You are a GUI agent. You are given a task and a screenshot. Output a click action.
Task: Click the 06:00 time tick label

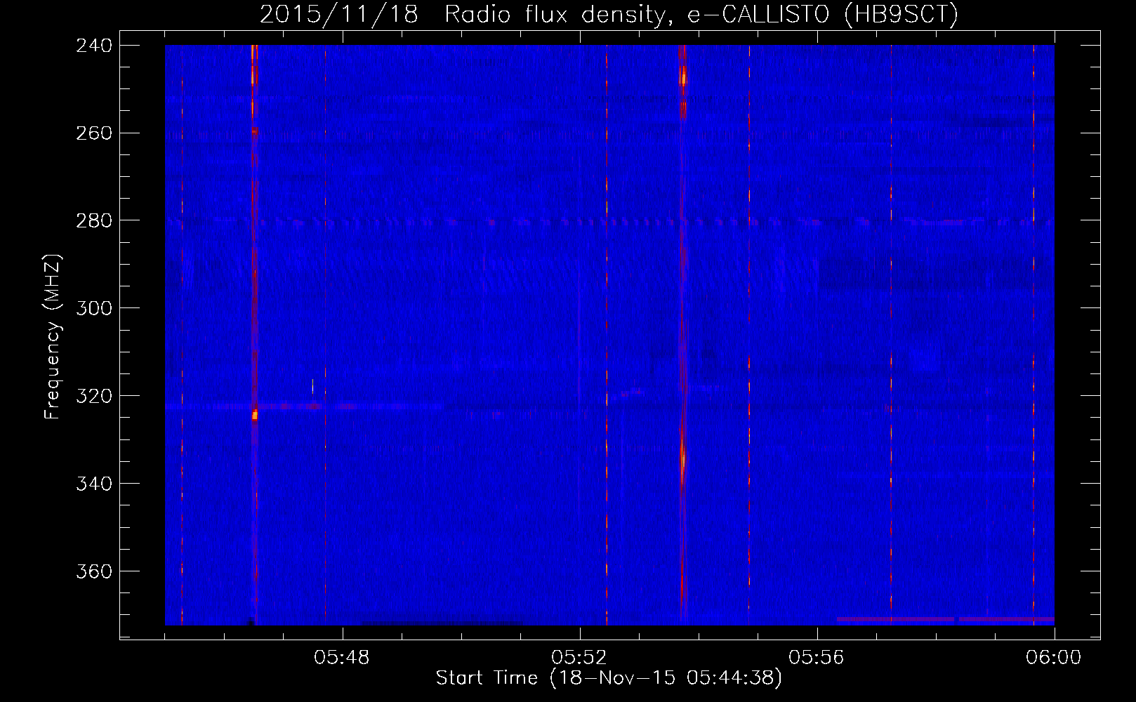[1054, 658]
